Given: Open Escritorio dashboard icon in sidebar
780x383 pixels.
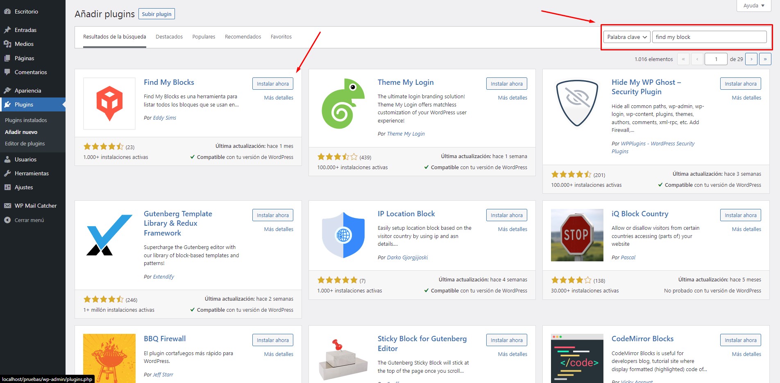Looking at the screenshot, I should 7,11.
